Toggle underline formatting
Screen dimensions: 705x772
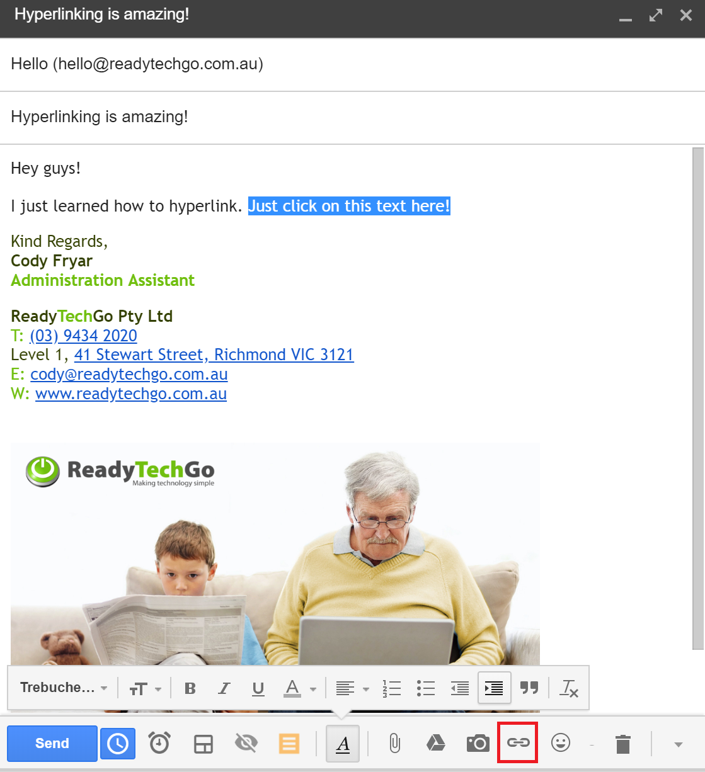pyautogui.click(x=258, y=688)
